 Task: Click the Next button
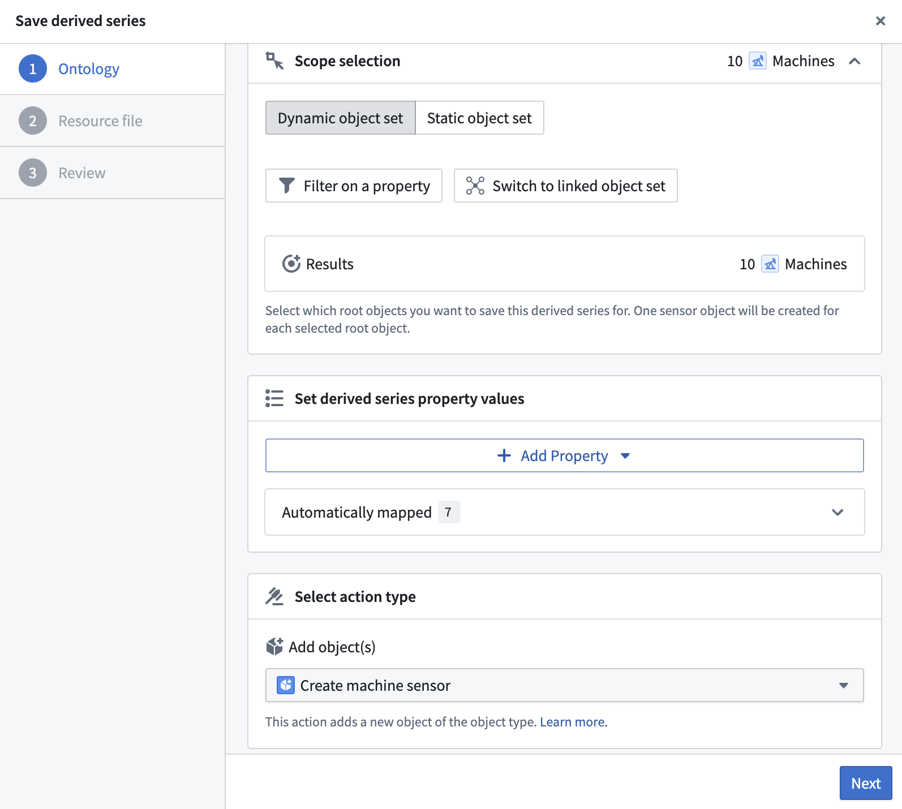(866, 783)
